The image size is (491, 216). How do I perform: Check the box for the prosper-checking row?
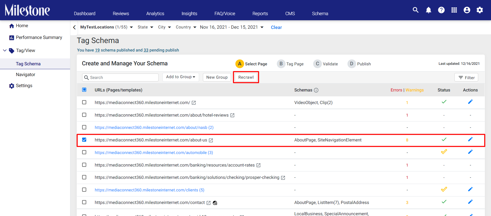coord(84,177)
